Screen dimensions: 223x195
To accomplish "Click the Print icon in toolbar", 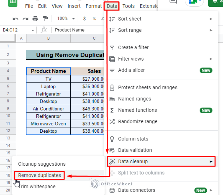I will coord(35,19).
